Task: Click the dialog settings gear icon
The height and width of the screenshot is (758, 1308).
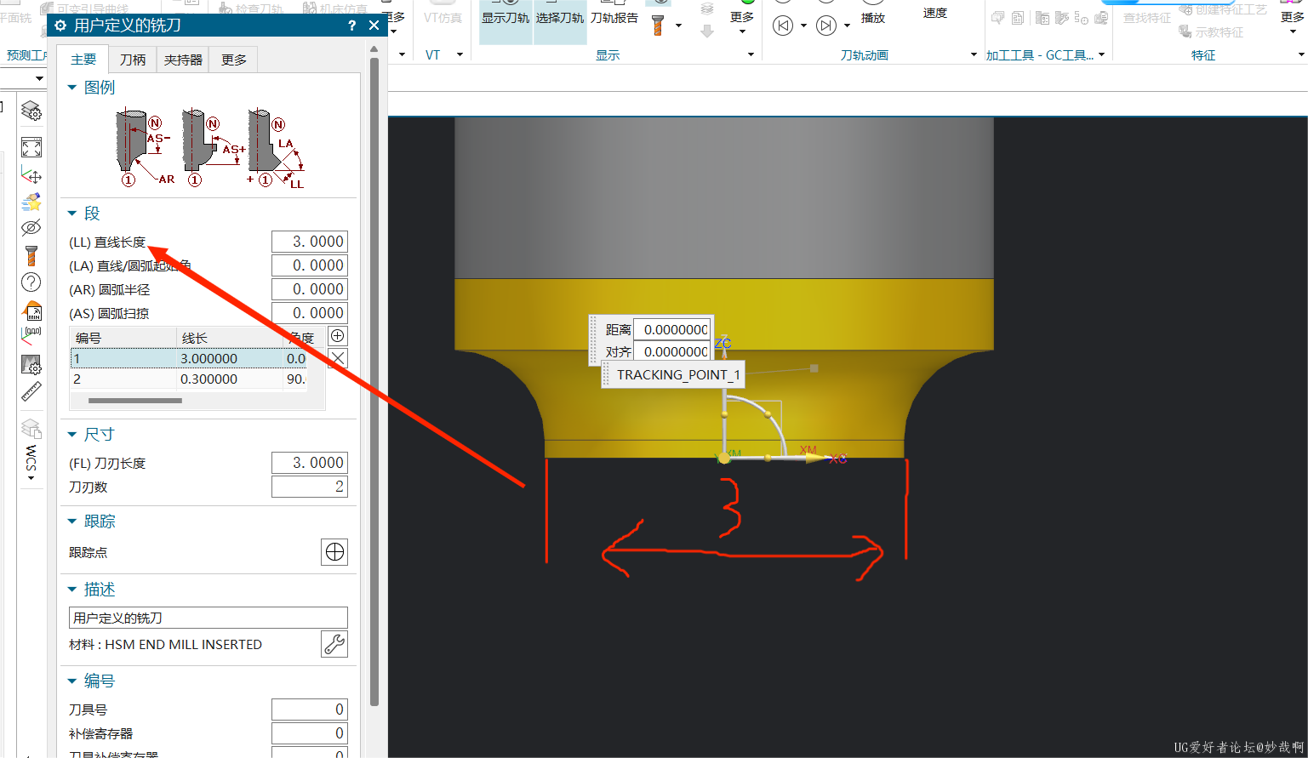Action: pos(60,26)
